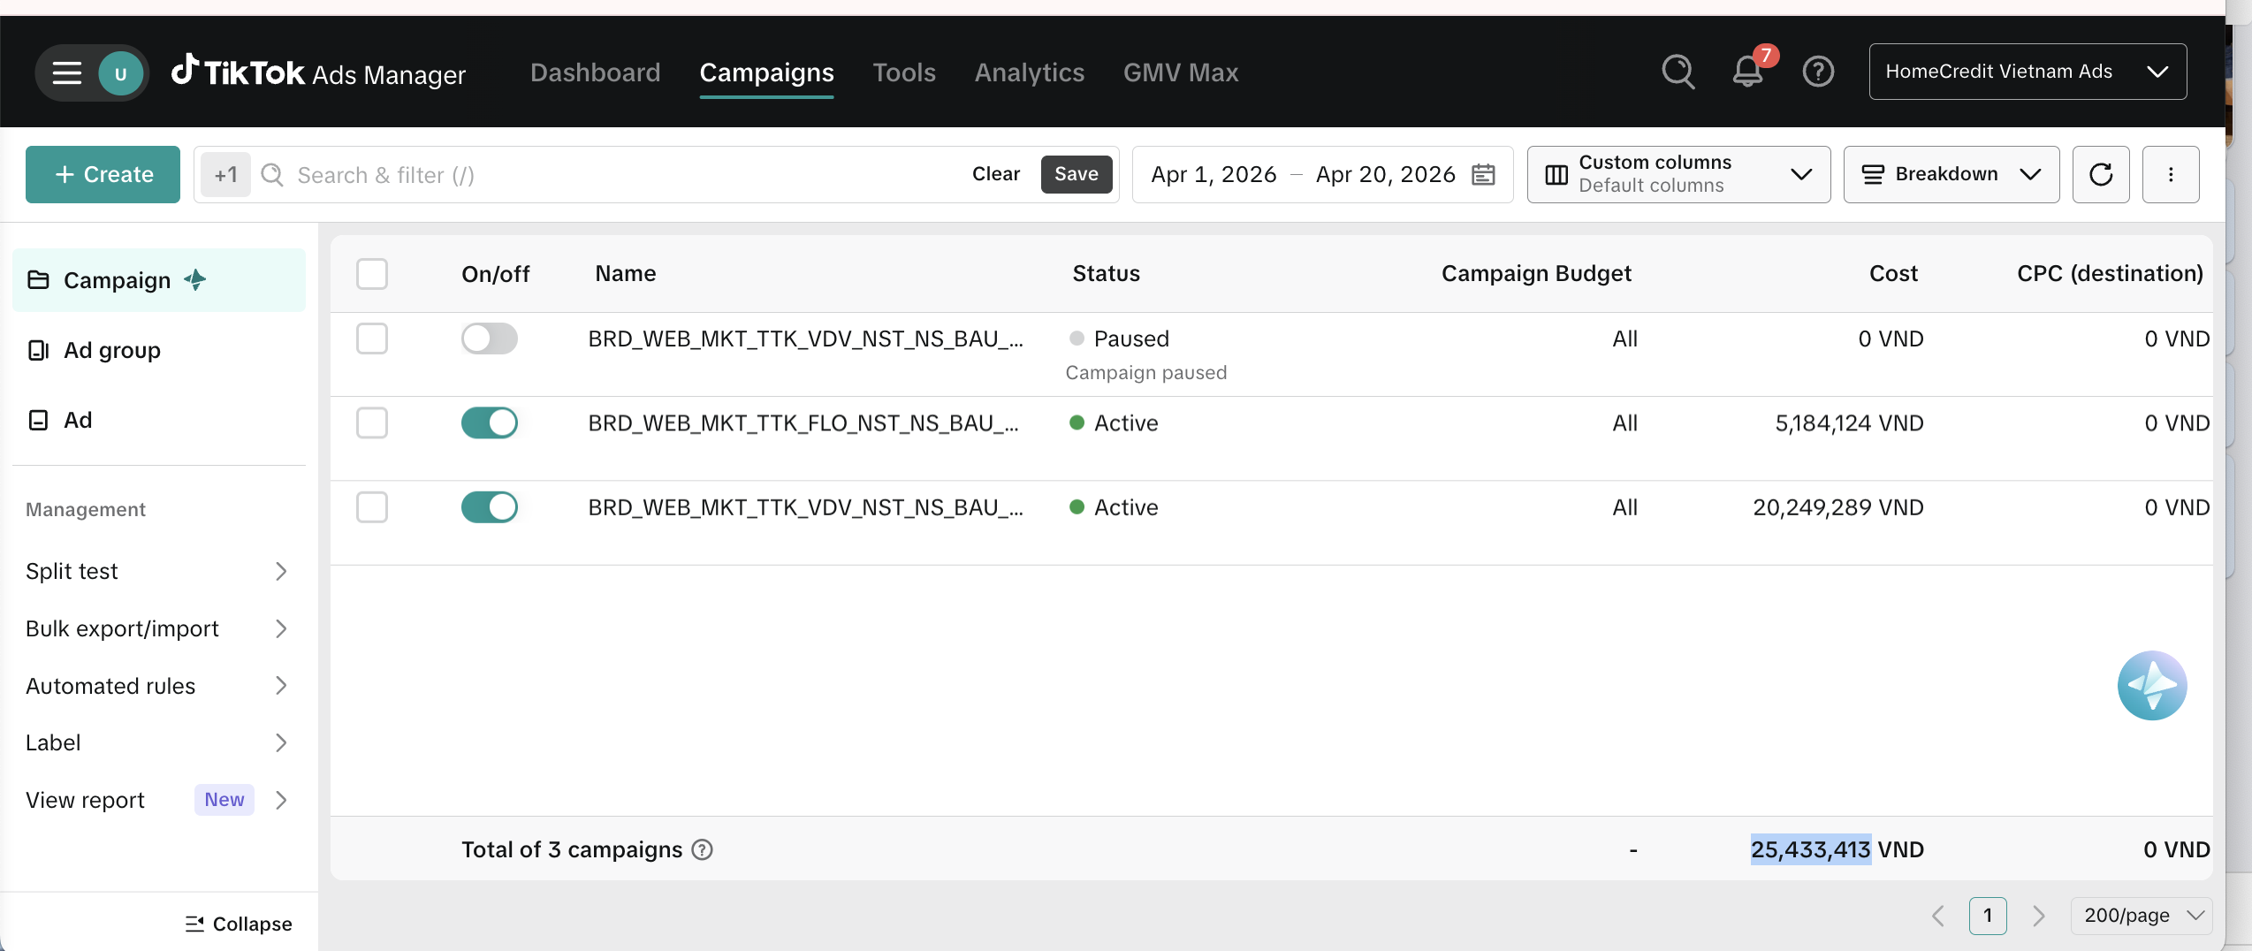
Task: Sort by the Cost column header
Action: click(x=1893, y=274)
